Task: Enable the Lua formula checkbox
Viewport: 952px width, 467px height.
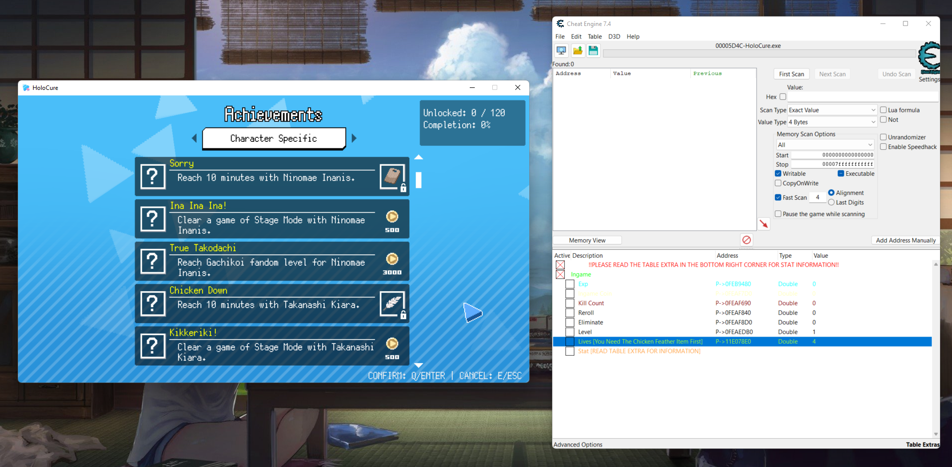Action: (x=883, y=110)
